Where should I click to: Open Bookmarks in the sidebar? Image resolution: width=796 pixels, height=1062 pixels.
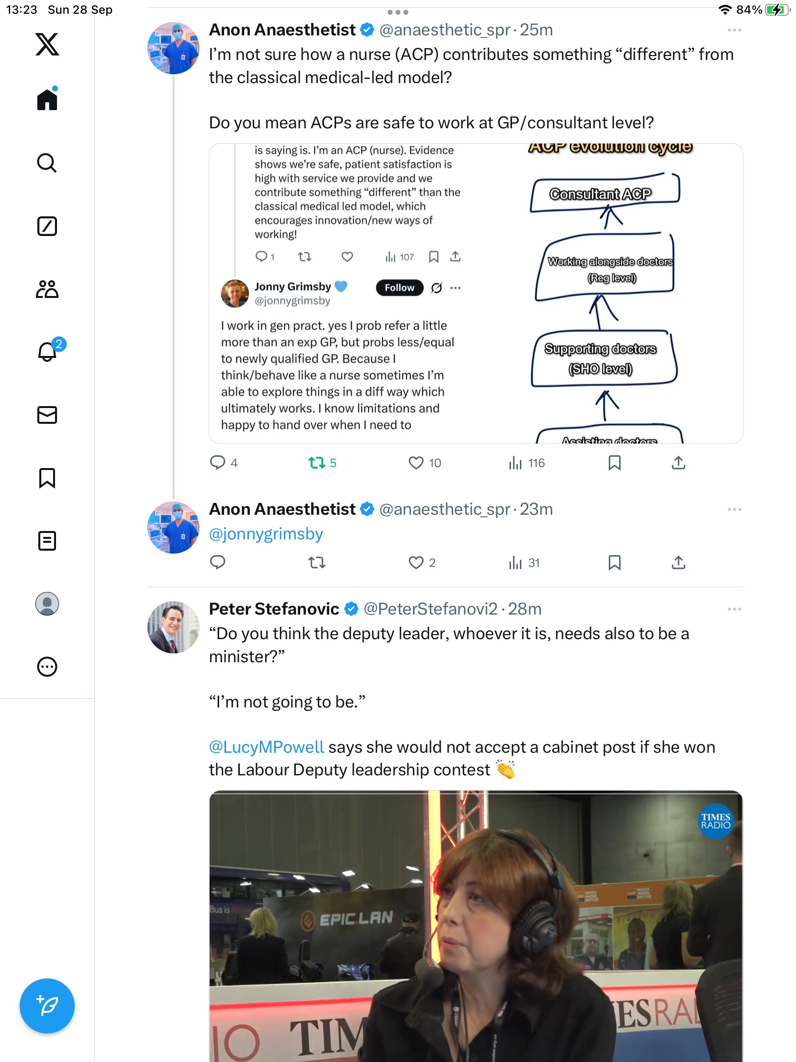(x=47, y=478)
